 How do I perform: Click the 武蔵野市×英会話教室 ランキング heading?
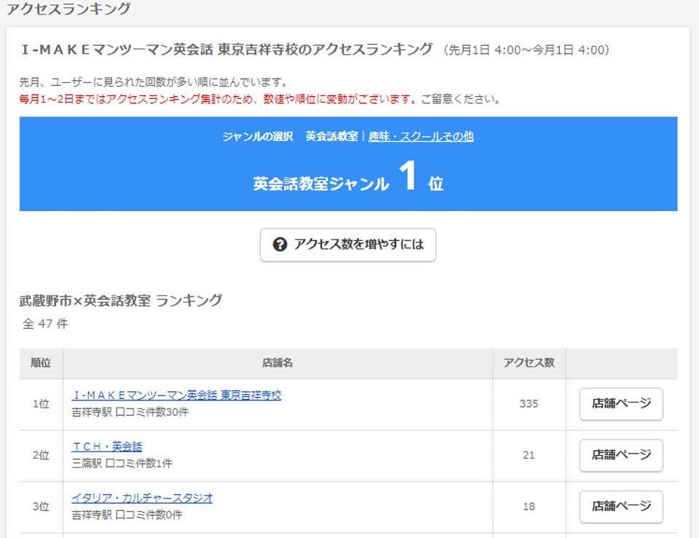click(121, 300)
